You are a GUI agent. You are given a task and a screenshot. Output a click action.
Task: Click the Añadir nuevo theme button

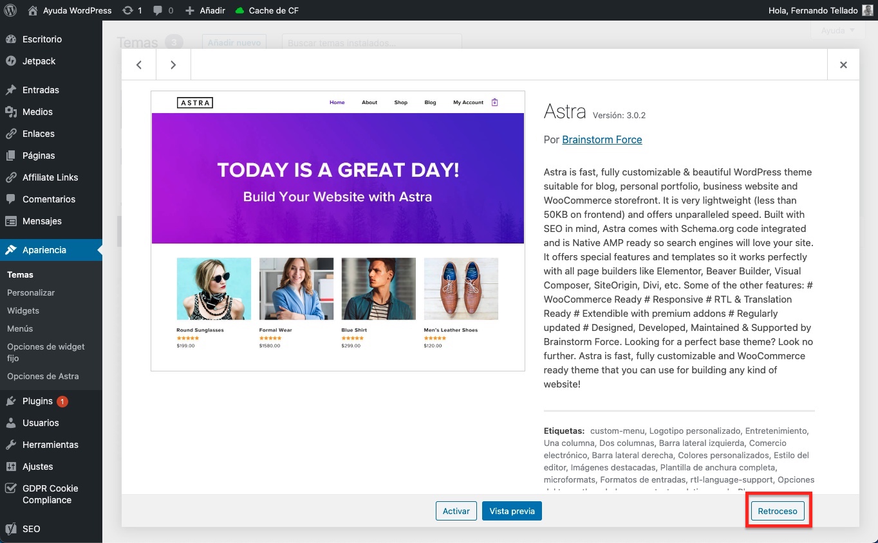pyautogui.click(x=235, y=42)
